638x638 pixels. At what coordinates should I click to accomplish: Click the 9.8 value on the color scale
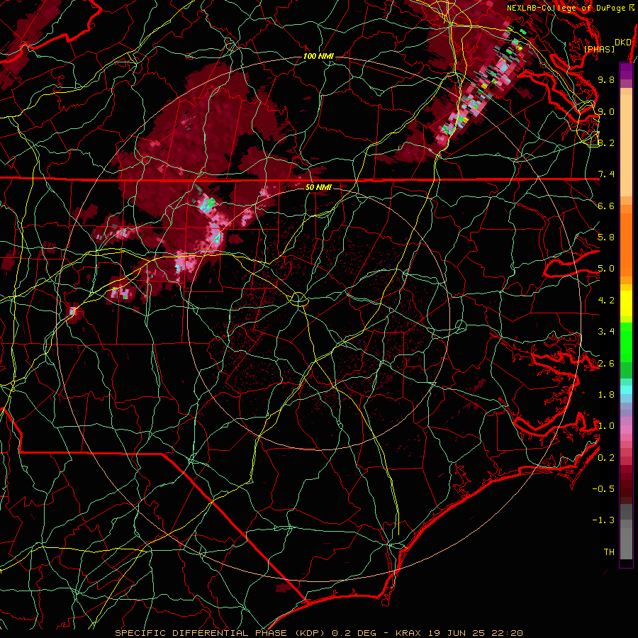[606, 79]
